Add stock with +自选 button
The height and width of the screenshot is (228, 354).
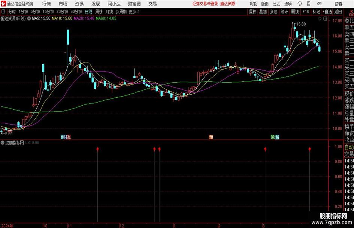coord(327,12)
